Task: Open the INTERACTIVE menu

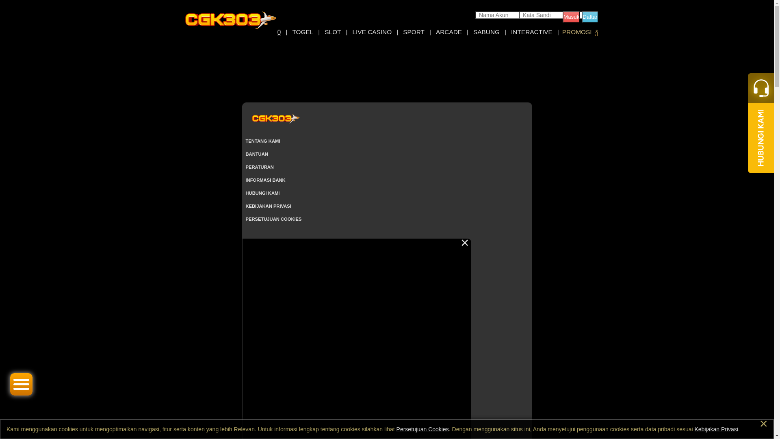Action: click(x=531, y=32)
